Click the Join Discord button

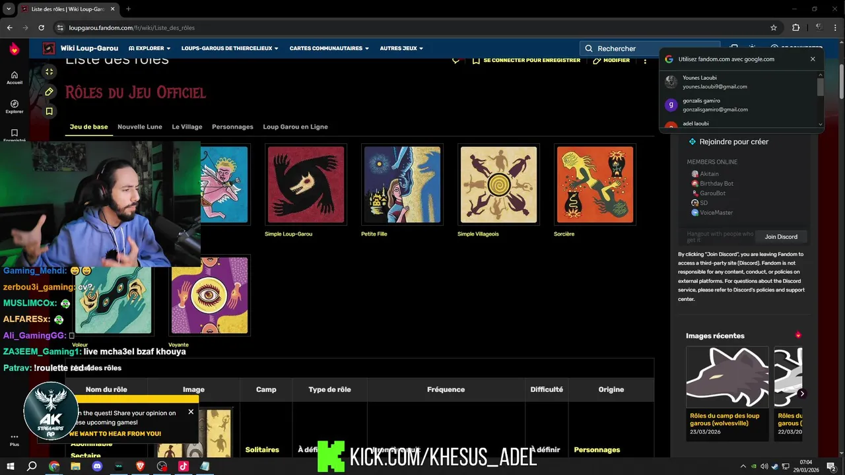(781, 236)
